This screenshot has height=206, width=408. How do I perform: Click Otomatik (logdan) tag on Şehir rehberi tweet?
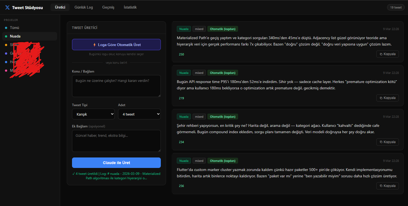(223, 117)
